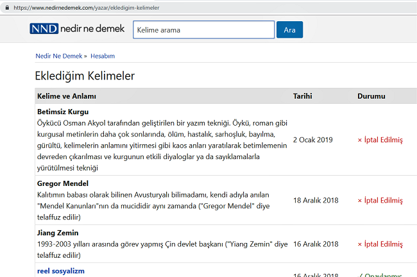Click the NND logo icon
Screen dimensions: 417x277
pos(43,29)
